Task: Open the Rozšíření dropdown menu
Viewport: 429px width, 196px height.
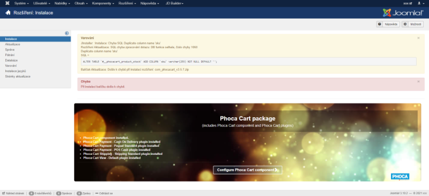Action: point(127,3)
